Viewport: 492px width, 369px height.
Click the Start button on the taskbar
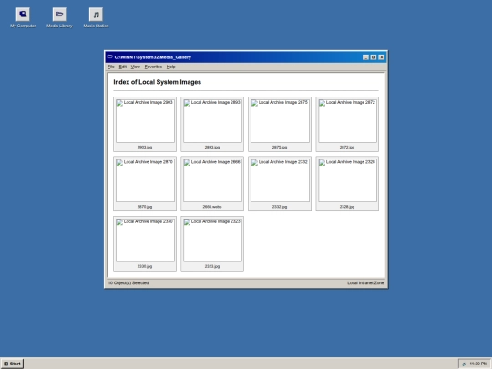tap(12, 364)
